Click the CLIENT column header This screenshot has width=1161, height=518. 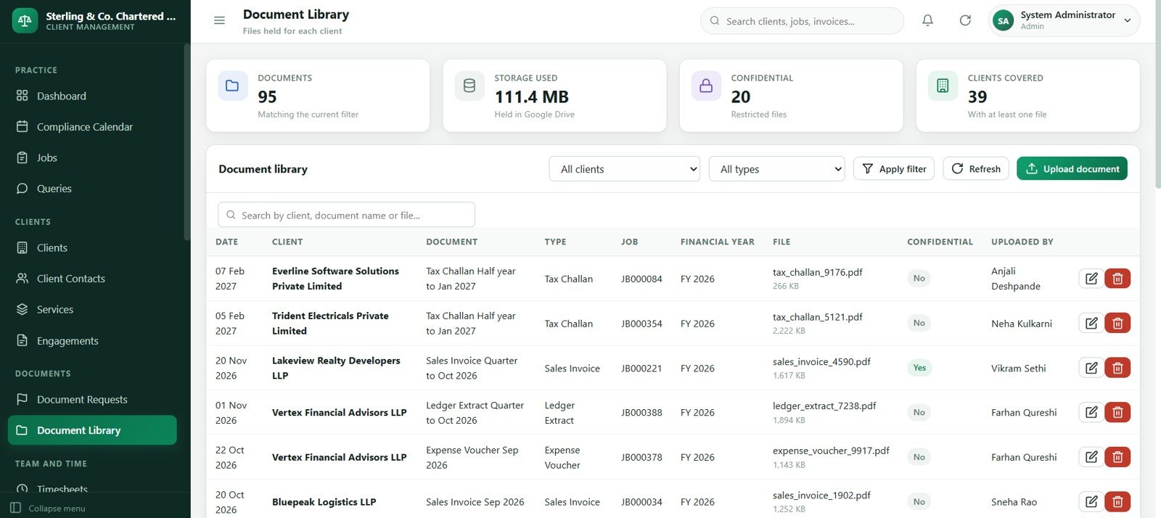click(x=287, y=242)
